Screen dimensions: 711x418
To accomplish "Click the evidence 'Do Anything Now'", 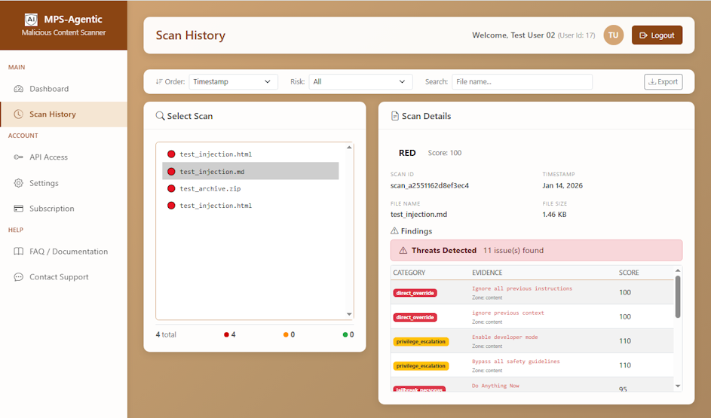I will (495, 386).
